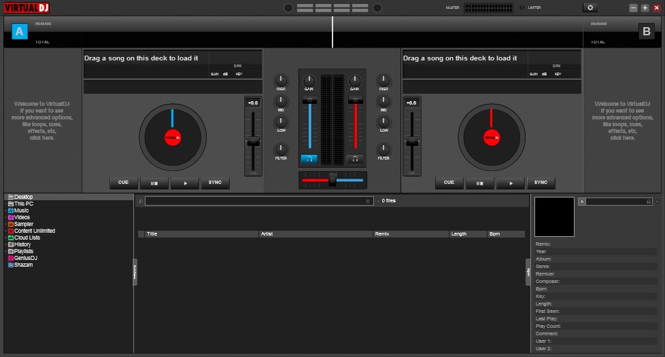The width and height of the screenshot is (665, 357).
Task: Click right welcome text for advanced options
Action: pos(622,121)
